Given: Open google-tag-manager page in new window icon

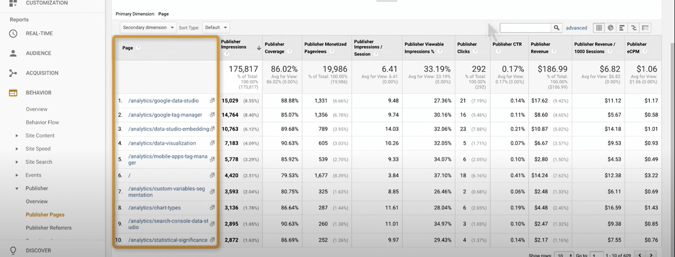Looking at the screenshot, I should pyautogui.click(x=212, y=115).
